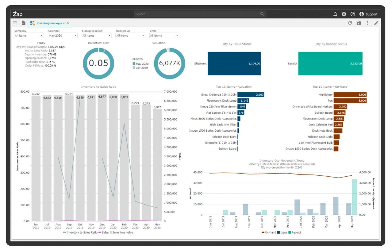This screenshot has height=249, width=392.
Task: Open the Support user account menu
Action: pyautogui.click(x=368, y=14)
